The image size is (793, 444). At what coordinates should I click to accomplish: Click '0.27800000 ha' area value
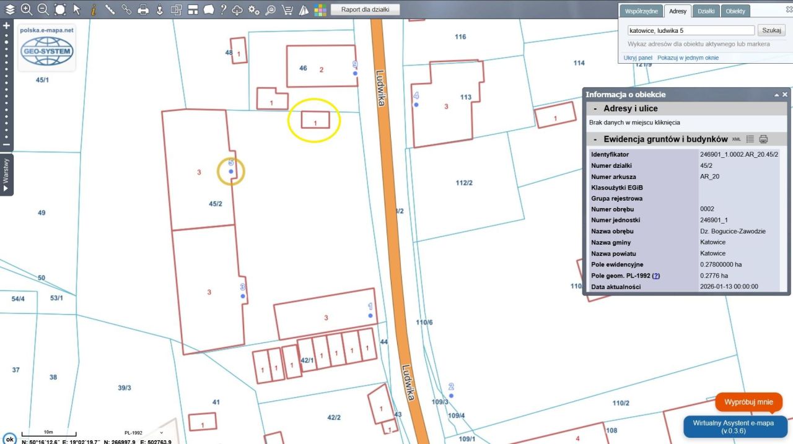pos(721,264)
